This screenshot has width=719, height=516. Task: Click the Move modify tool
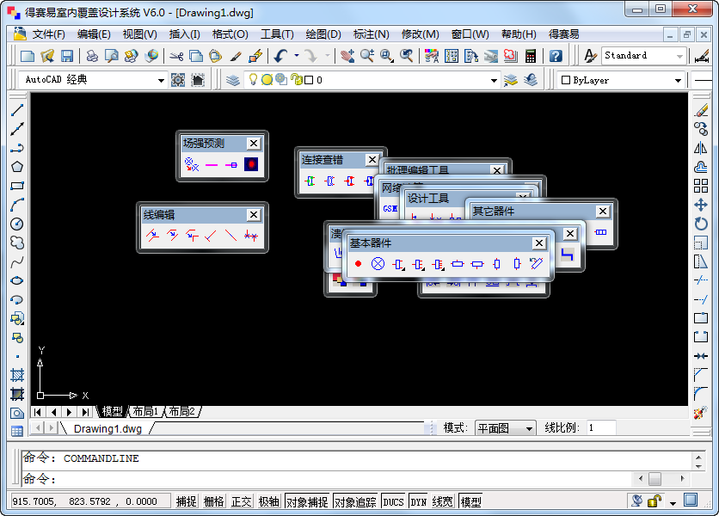(701, 205)
